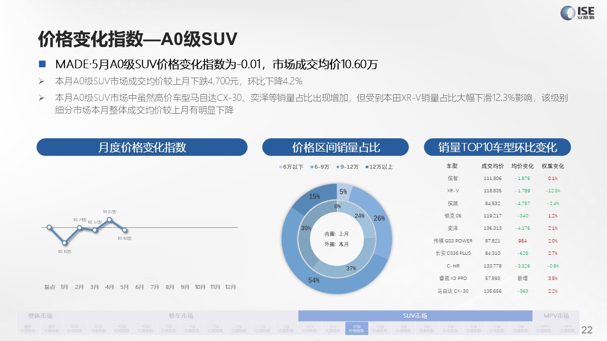This screenshot has width=607, height=341.
Task: Click the 长安 CS35 PLUS row model name
Action: click(453, 253)
